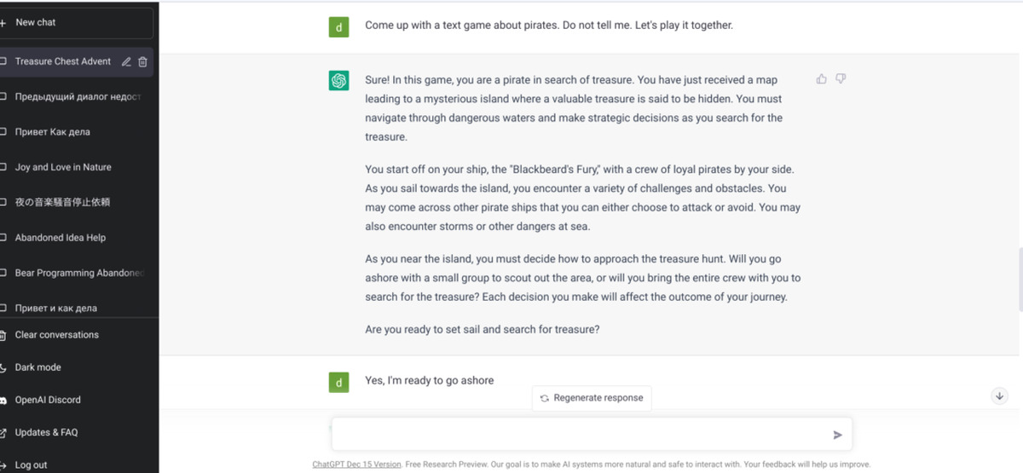Viewport: 1023px width, 473px height.
Task: Click the scroll to bottom arrow button
Action: (1000, 396)
